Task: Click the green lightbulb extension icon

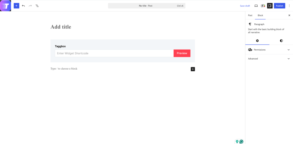Action: coord(237,142)
